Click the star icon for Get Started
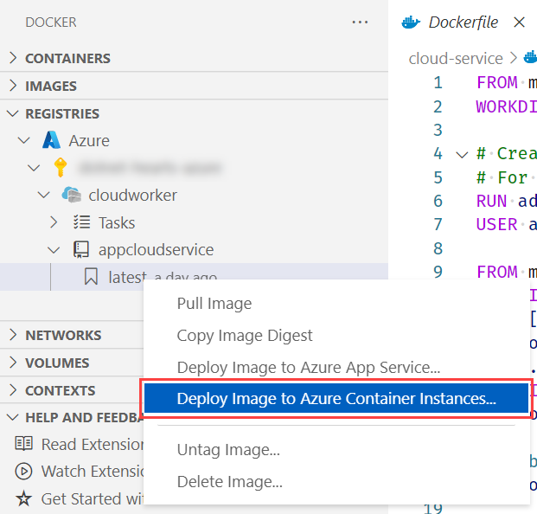Viewport: 537px width, 514px height. (24, 498)
